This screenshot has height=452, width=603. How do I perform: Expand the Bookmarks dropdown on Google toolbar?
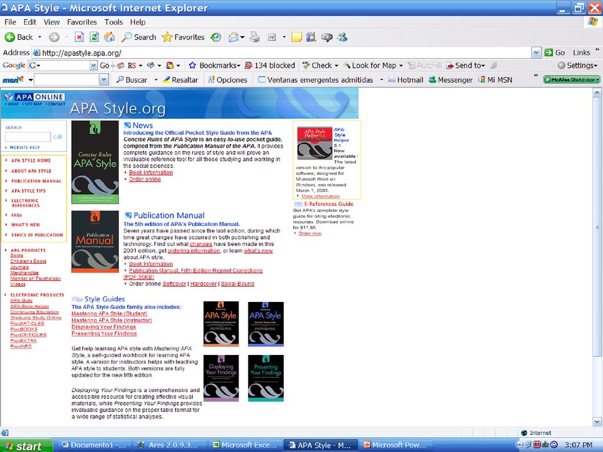tap(239, 65)
